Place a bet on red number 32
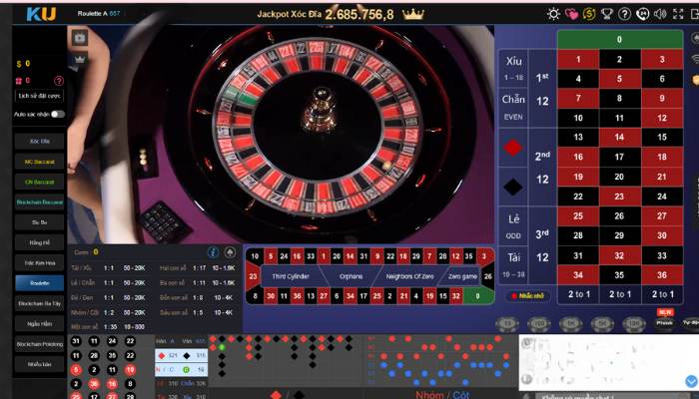 pos(619,255)
